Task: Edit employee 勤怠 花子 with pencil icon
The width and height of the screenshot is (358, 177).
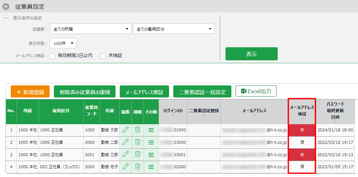Action: [x=126, y=167]
